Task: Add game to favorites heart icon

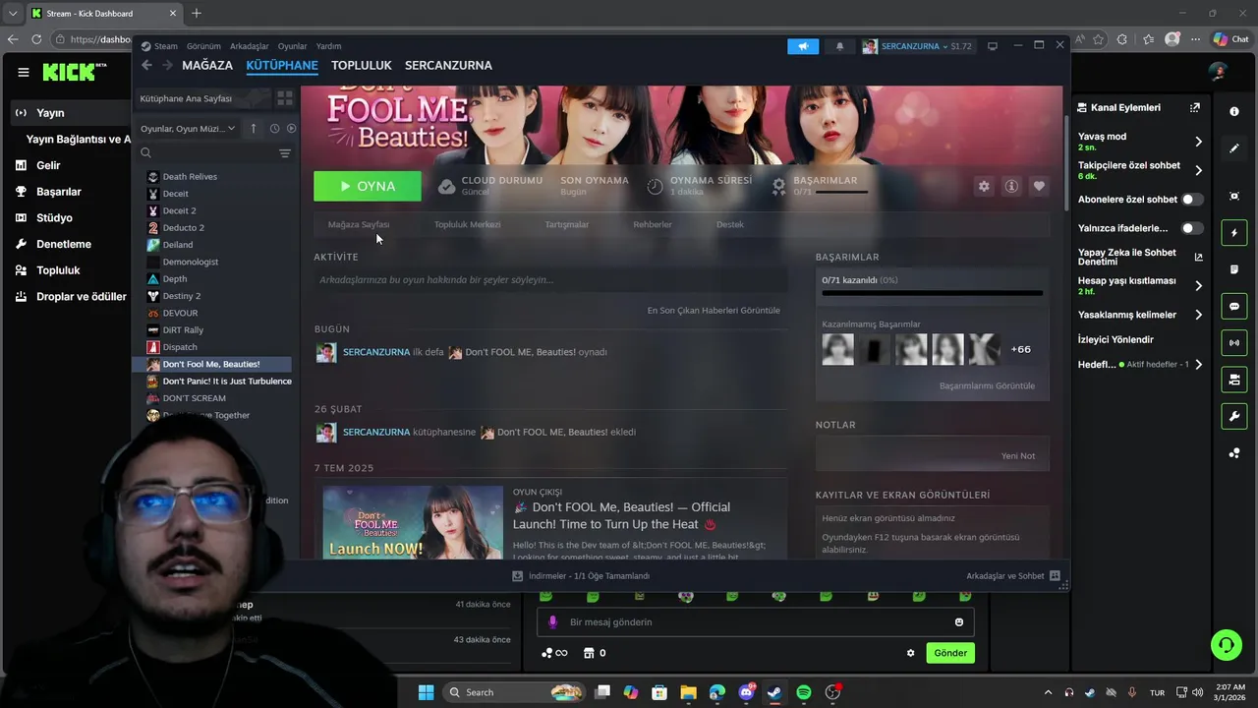Action: coord(1039,186)
